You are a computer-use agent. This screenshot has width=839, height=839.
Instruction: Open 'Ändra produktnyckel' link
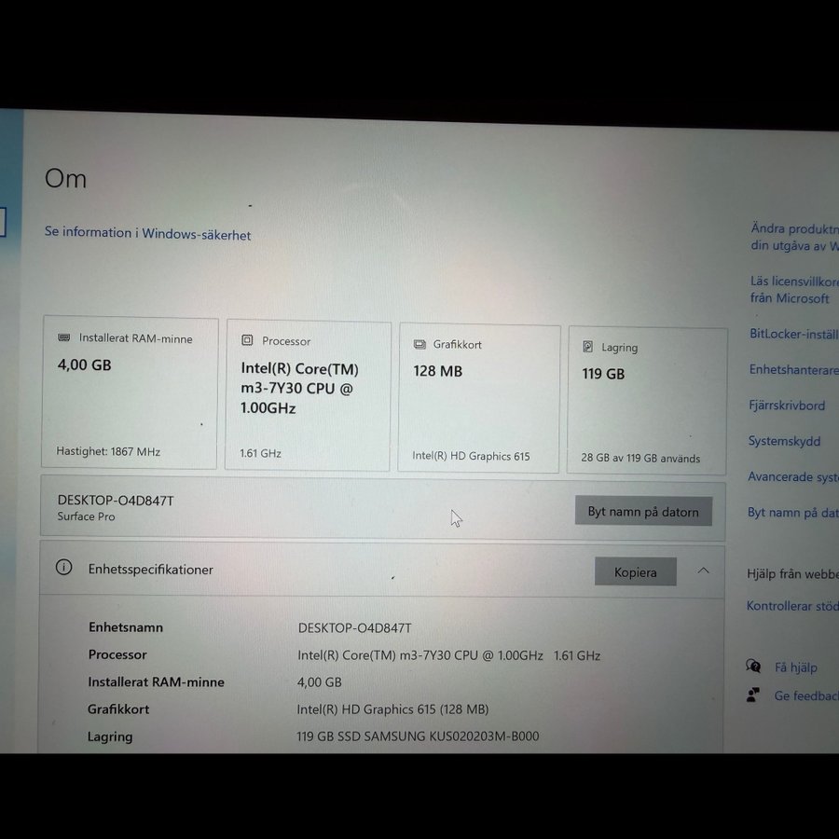point(794,237)
